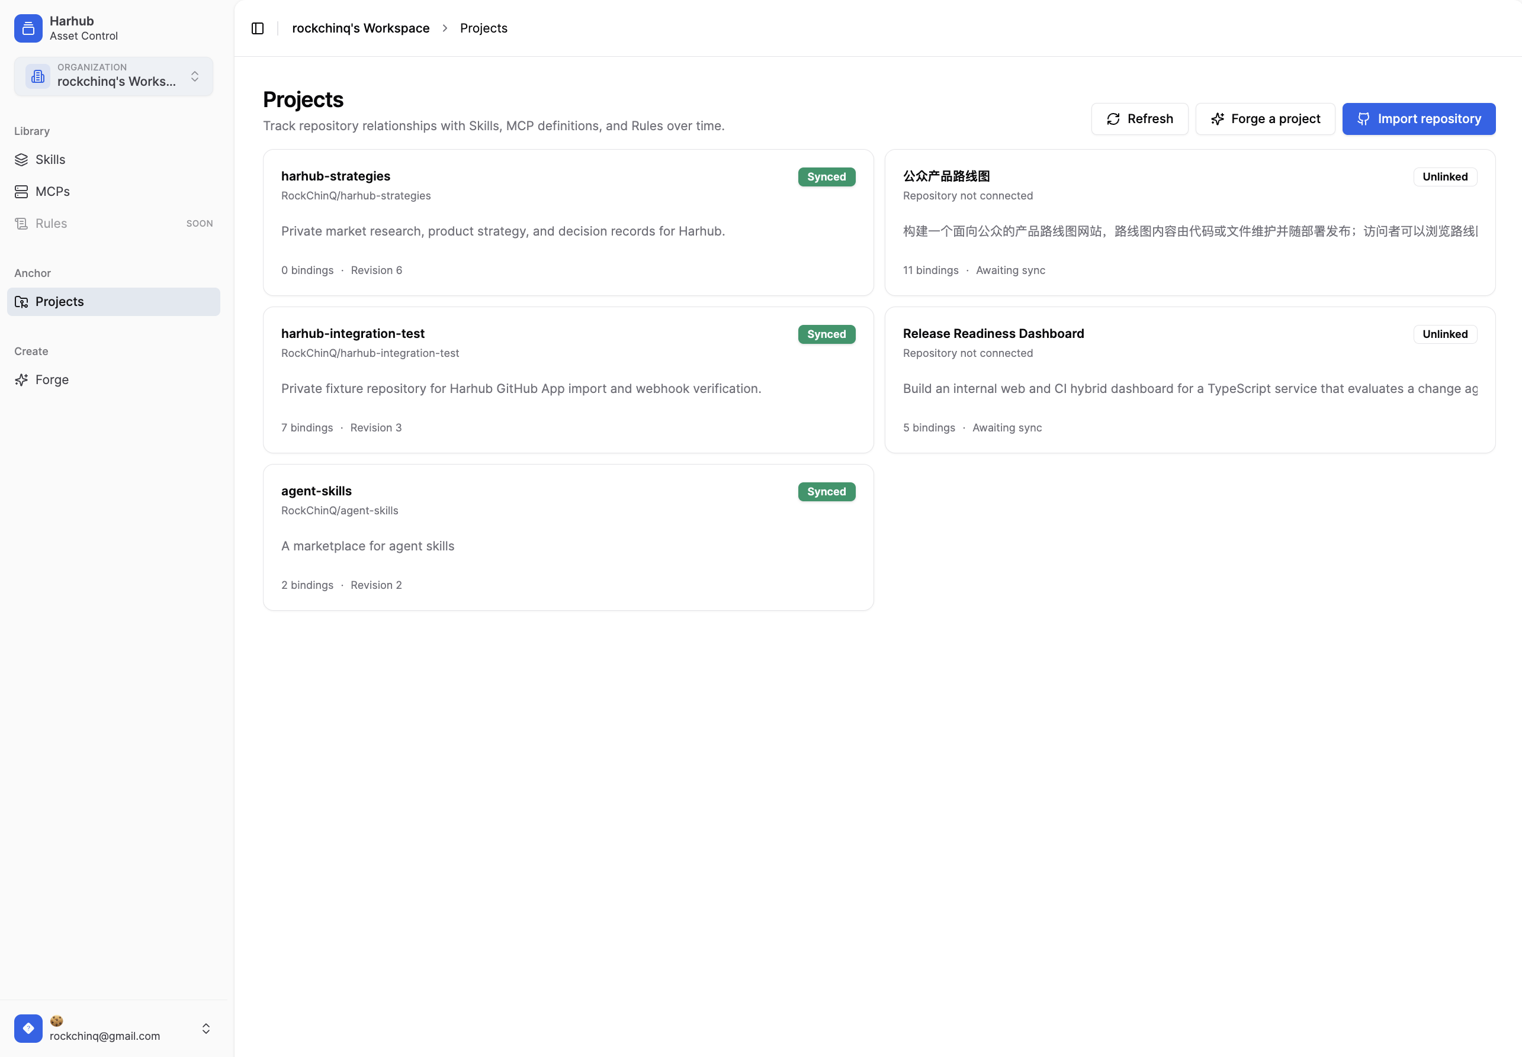Toggle the sidebar panel icon

coord(258,28)
